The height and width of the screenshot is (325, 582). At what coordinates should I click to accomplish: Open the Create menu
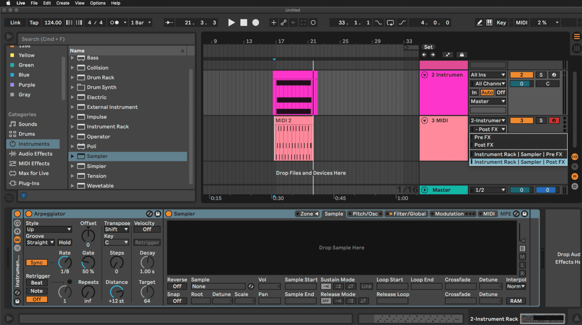coord(63,3)
